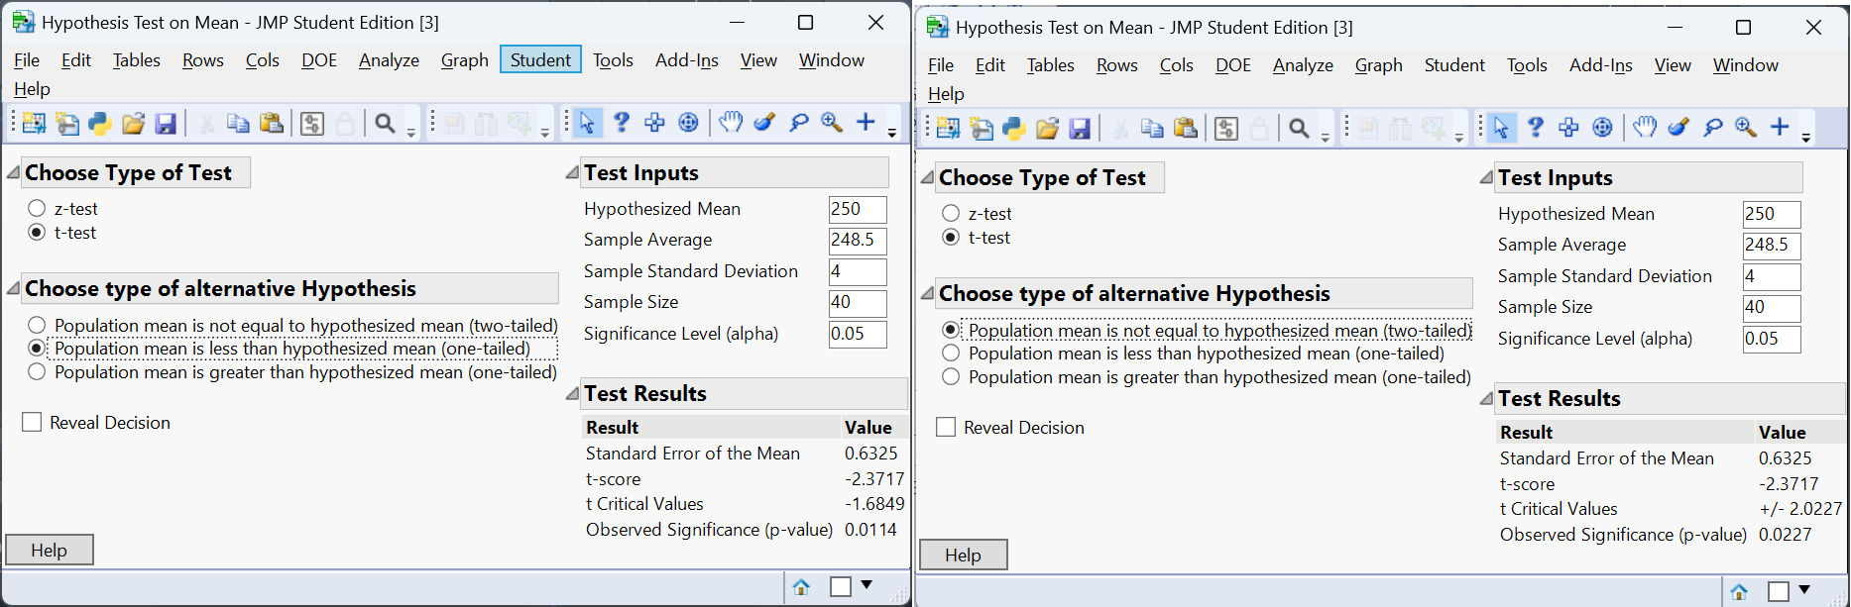Open status bar dropdown arrow in left window
The width and height of the screenshot is (1851, 607).
tap(867, 585)
